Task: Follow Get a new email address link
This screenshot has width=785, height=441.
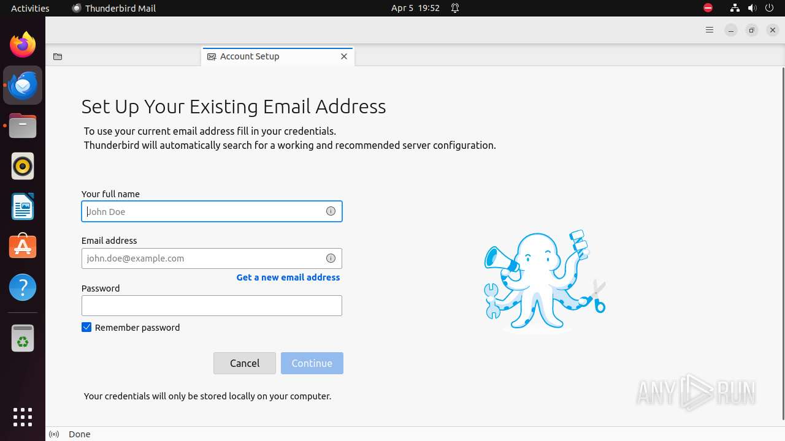Action: click(288, 277)
